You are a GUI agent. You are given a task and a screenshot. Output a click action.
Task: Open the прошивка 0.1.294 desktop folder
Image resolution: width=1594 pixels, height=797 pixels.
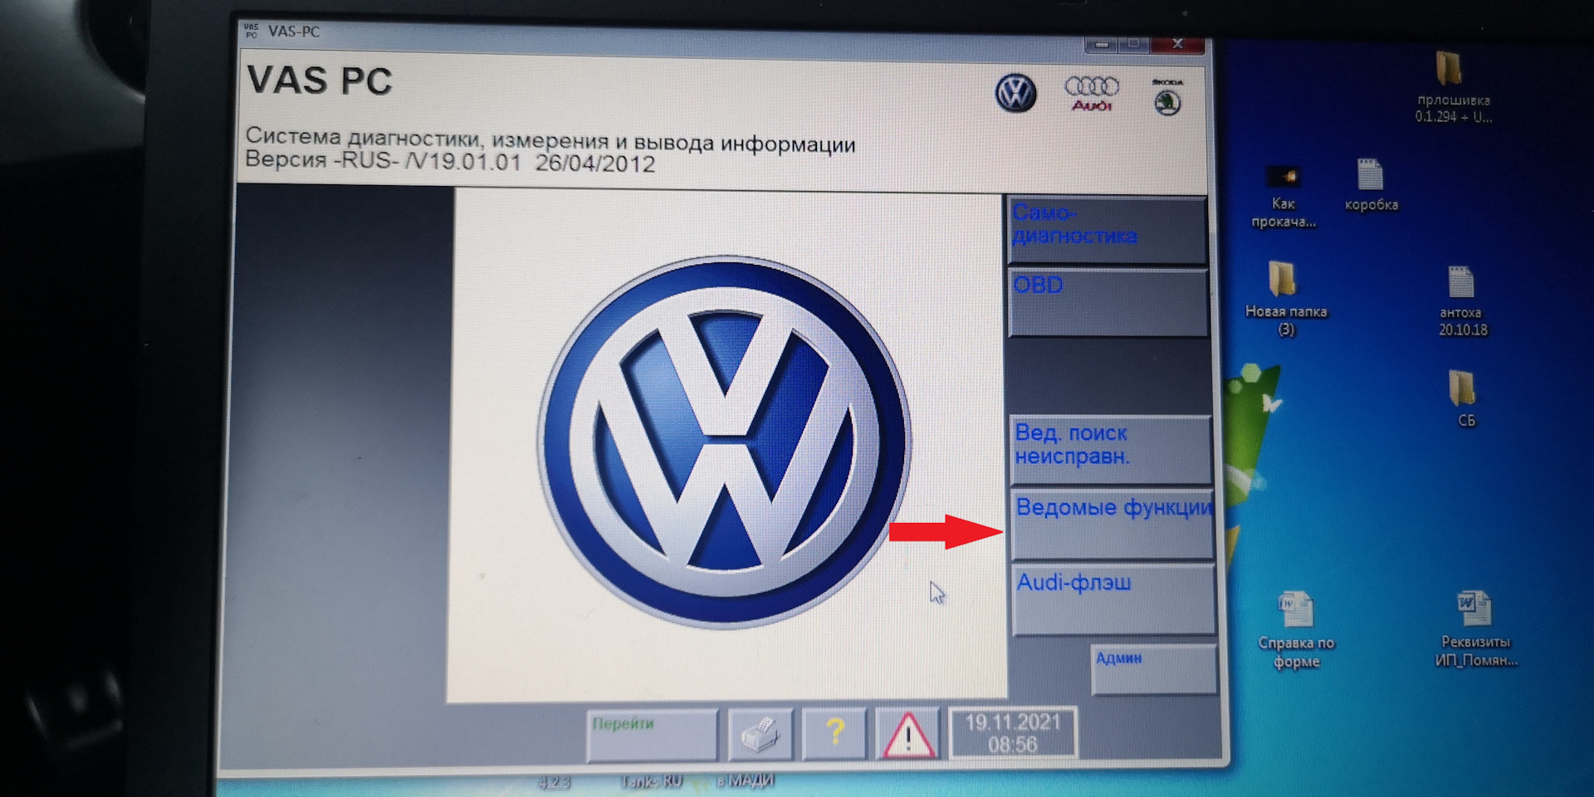click(1453, 86)
